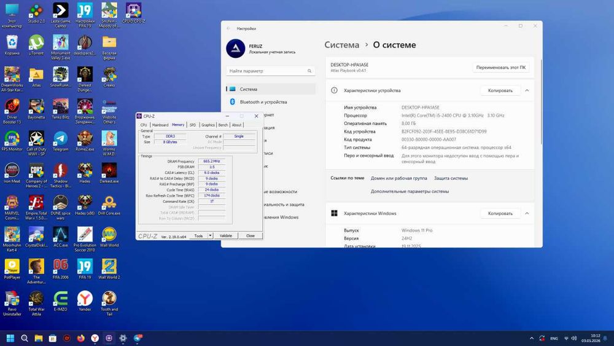Viewport: 614px width, 346px height.
Task: Click the Settings gear on the taskbar
Action: (123, 338)
